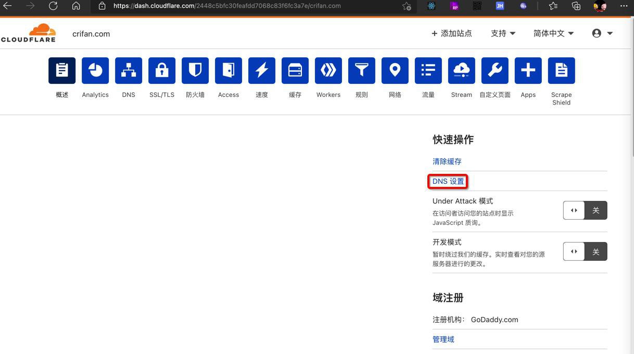634x354 pixels.
Task: Open the SSL/TLS padlock icon
Action: tap(162, 70)
